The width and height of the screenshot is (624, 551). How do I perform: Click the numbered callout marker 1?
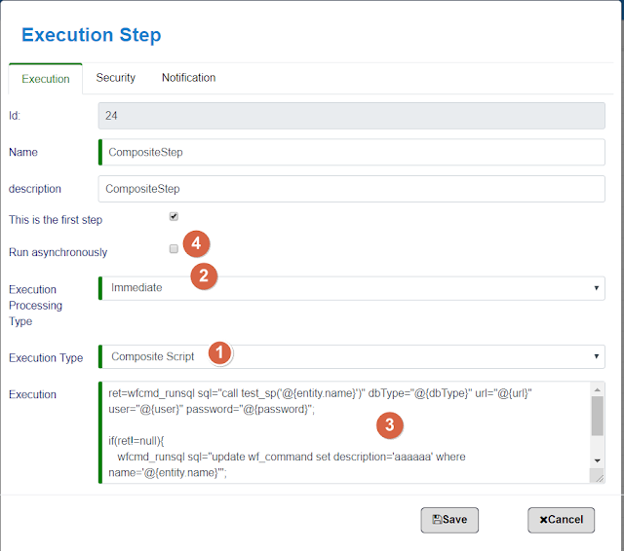coord(221,353)
